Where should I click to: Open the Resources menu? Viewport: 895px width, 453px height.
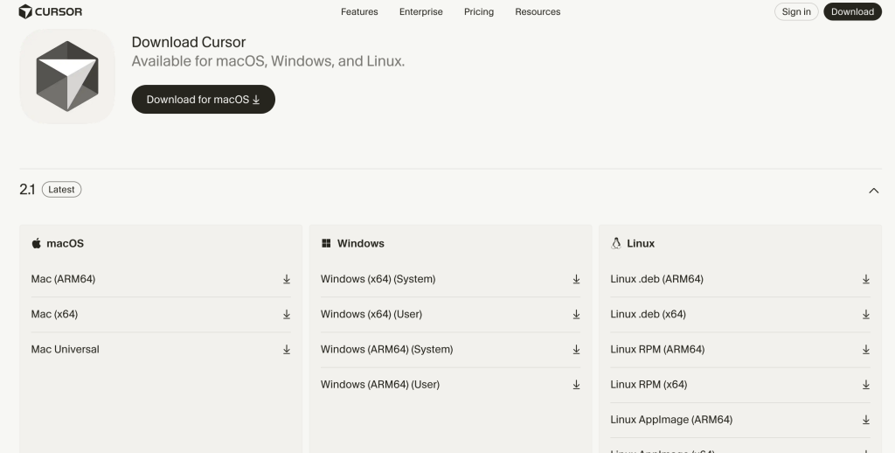[538, 11]
